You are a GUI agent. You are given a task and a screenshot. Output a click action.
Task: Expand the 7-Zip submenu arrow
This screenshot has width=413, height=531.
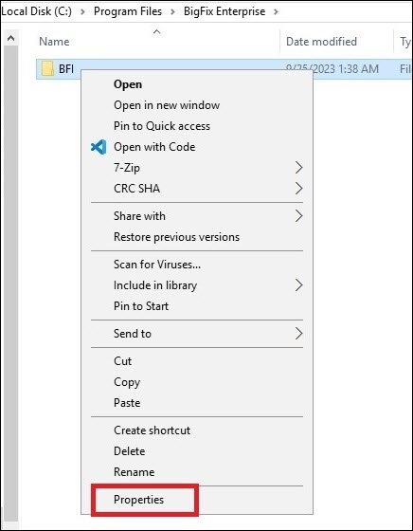coord(298,168)
